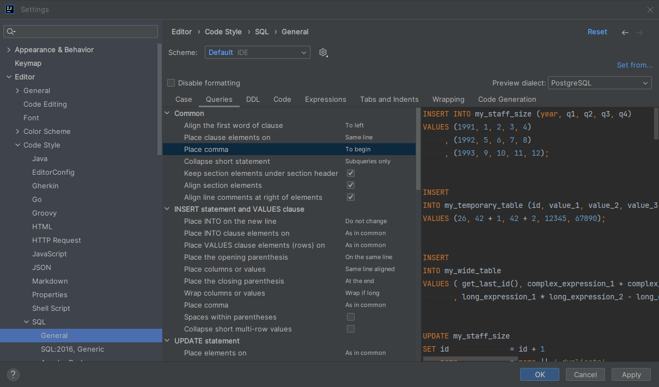Open the help question mark button
The width and height of the screenshot is (659, 387).
[x=14, y=374]
